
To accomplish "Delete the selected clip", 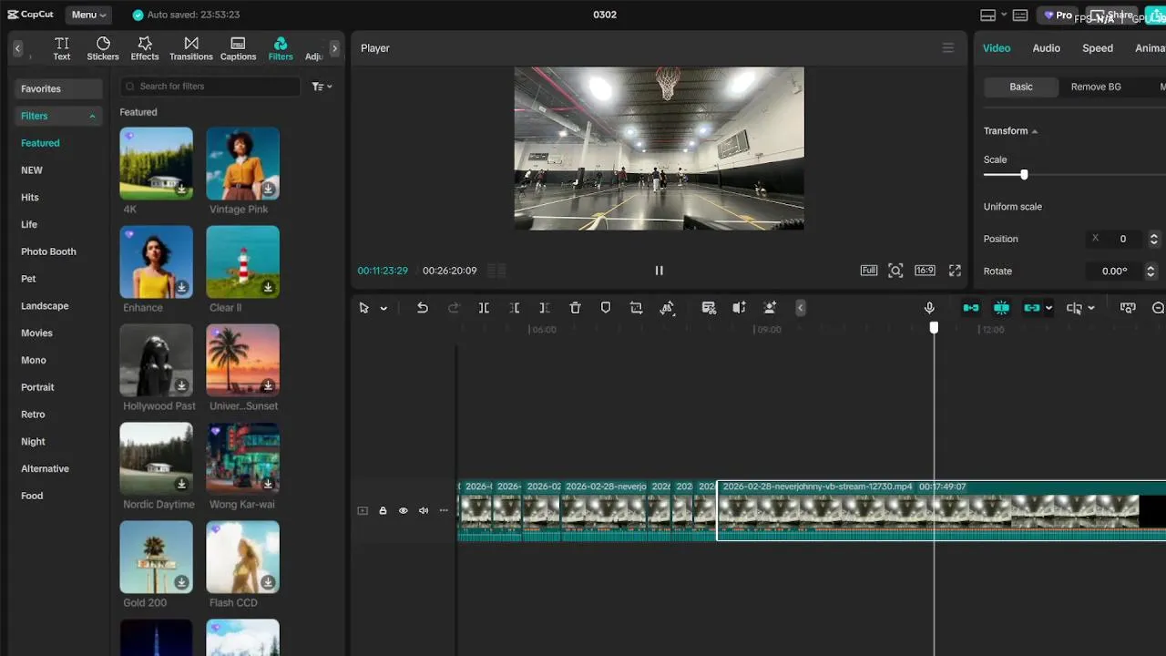I will (x=575, y=308).
